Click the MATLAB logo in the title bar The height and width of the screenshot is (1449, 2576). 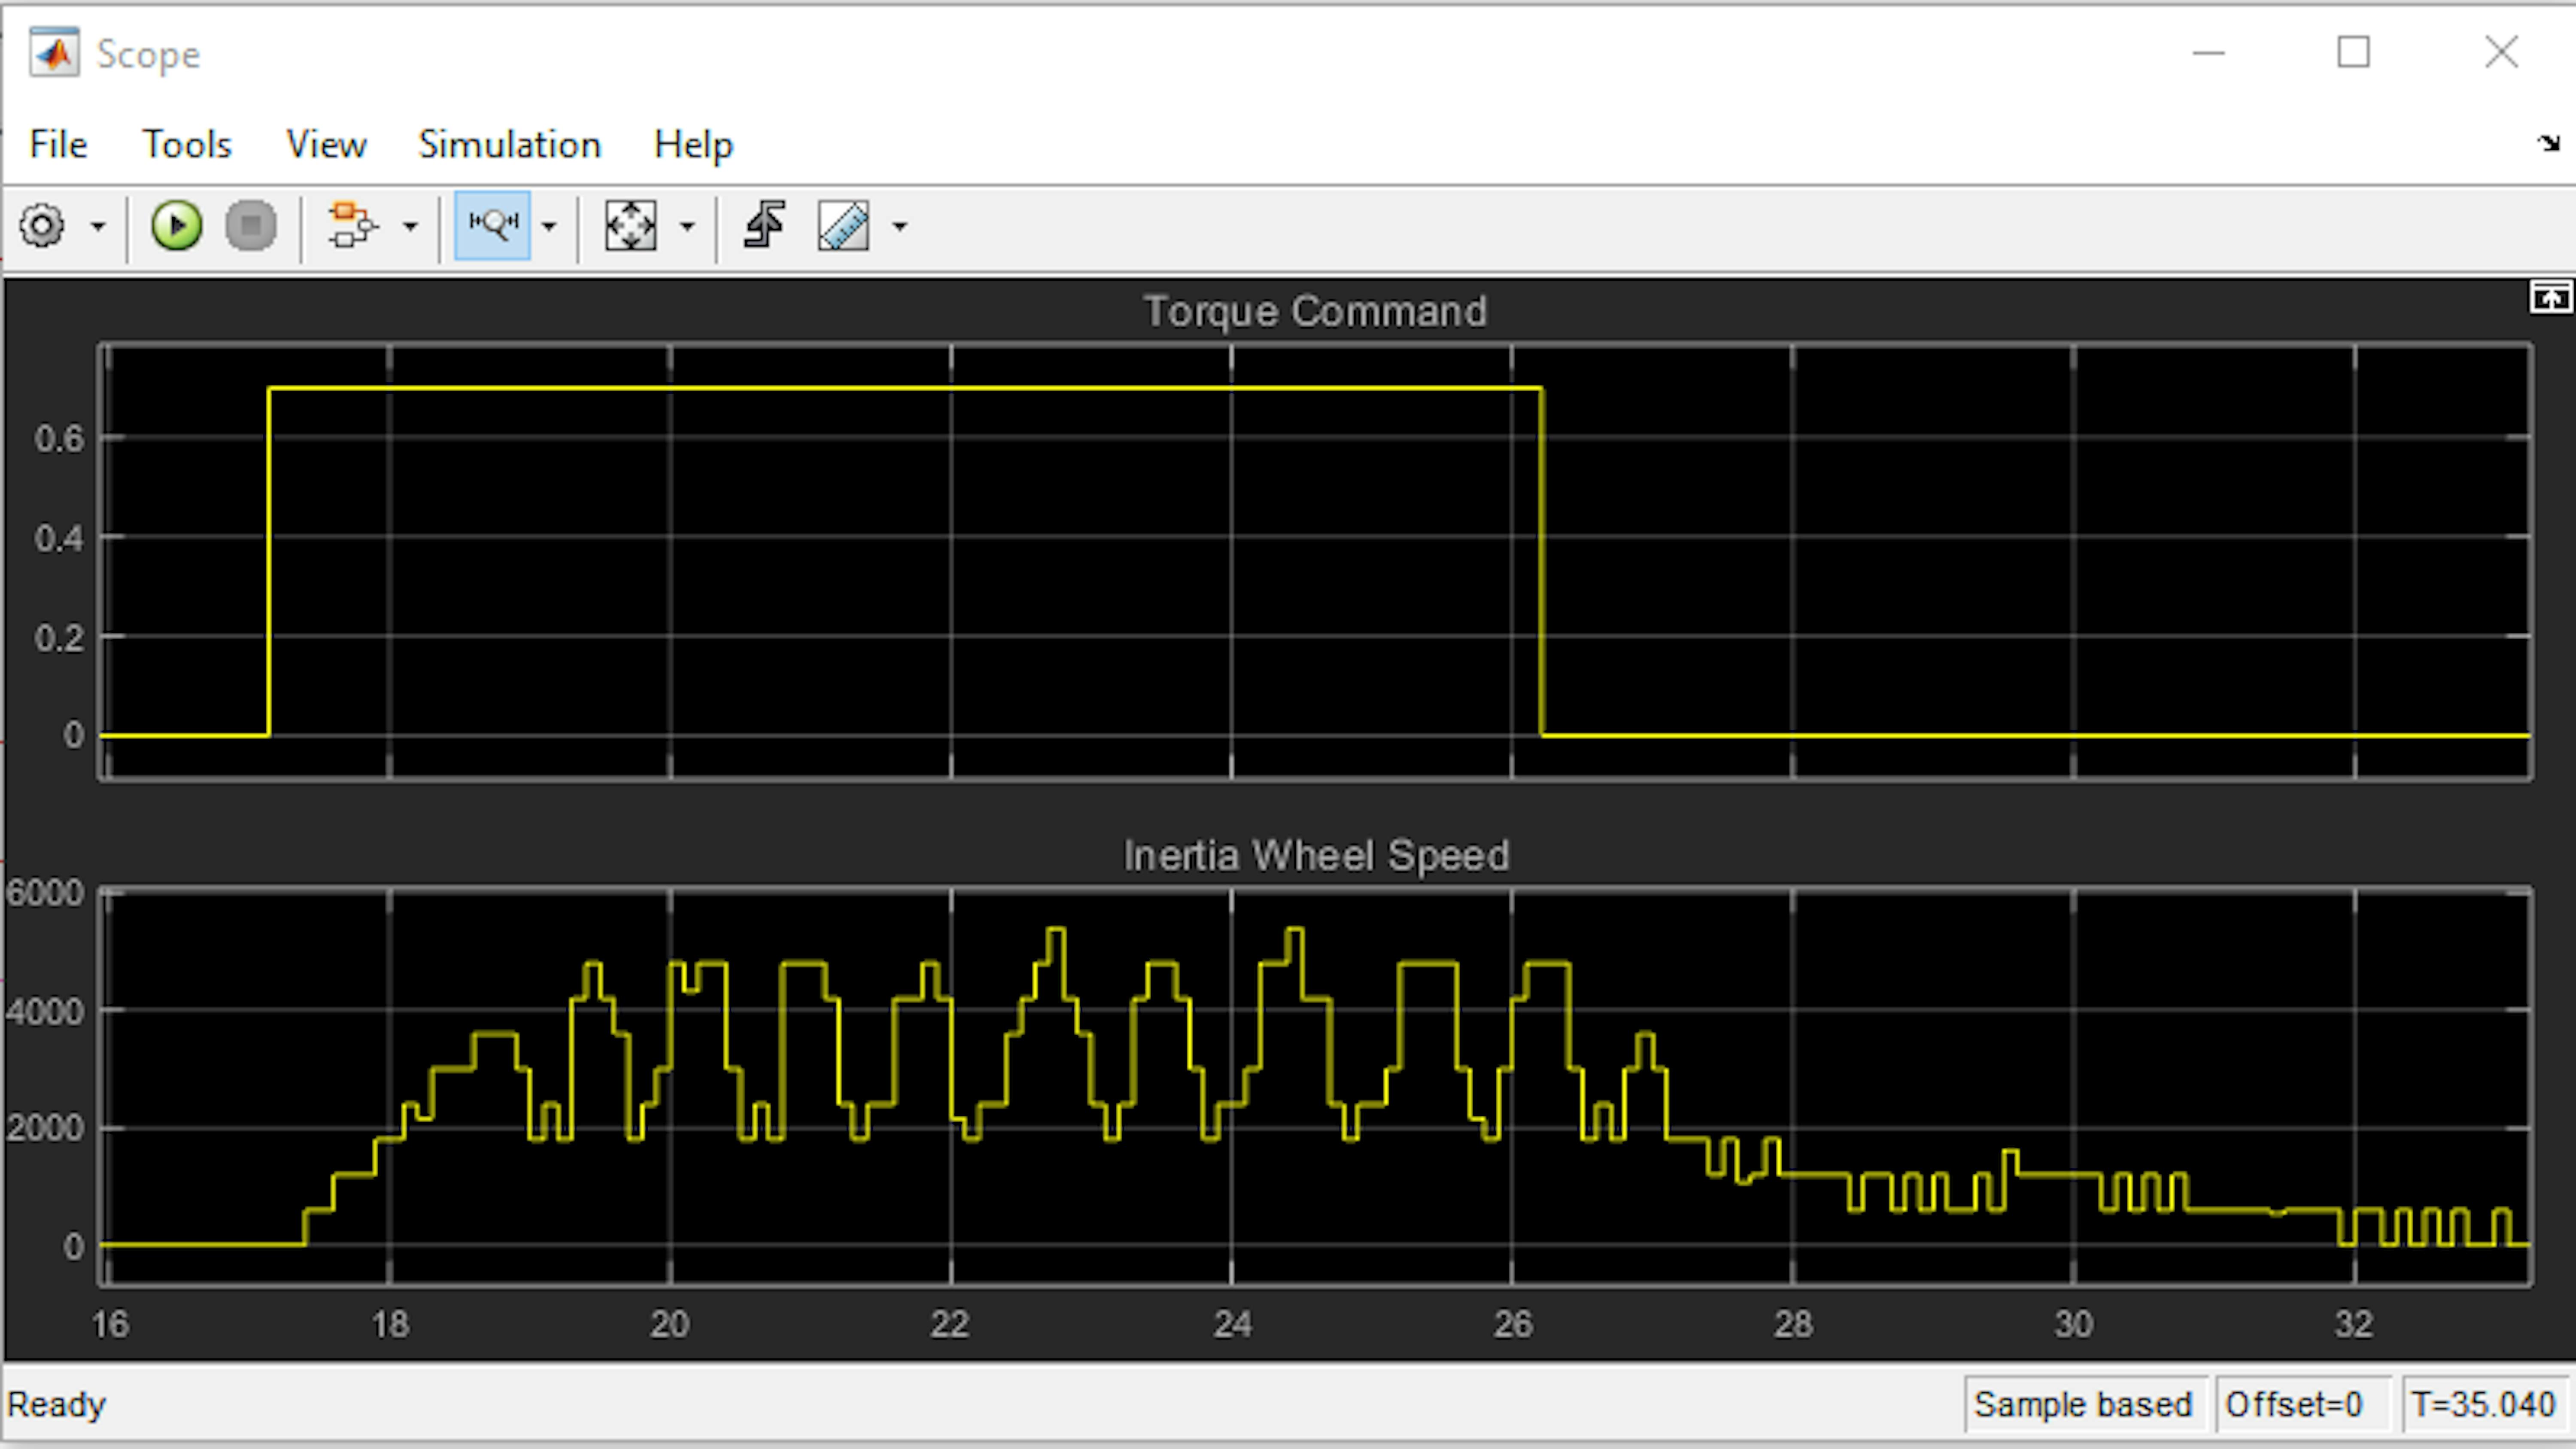tap(54, 53)
